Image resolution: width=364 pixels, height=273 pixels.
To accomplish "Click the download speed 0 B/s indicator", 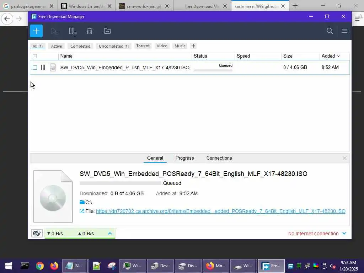I will click(x=55, y=234).
